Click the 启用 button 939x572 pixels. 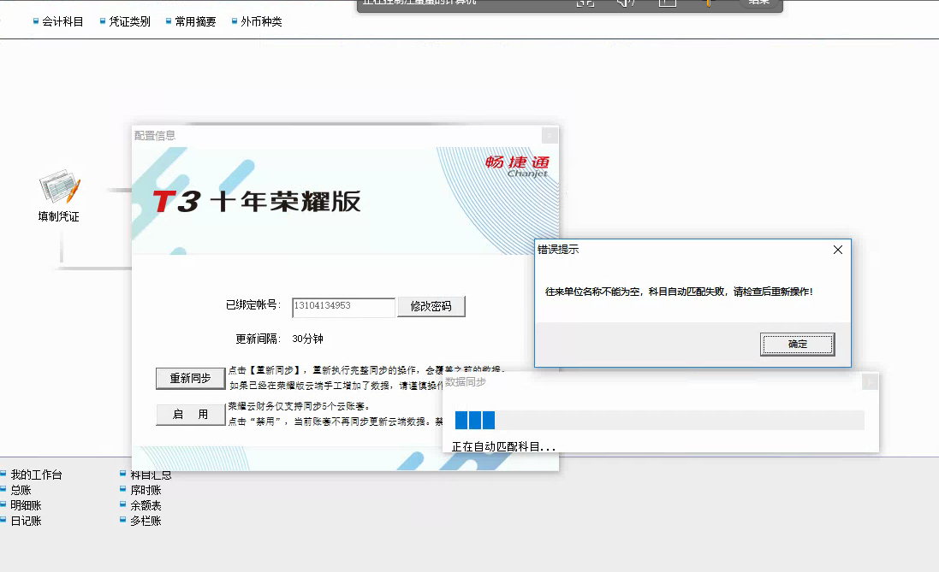click(190, 414)
